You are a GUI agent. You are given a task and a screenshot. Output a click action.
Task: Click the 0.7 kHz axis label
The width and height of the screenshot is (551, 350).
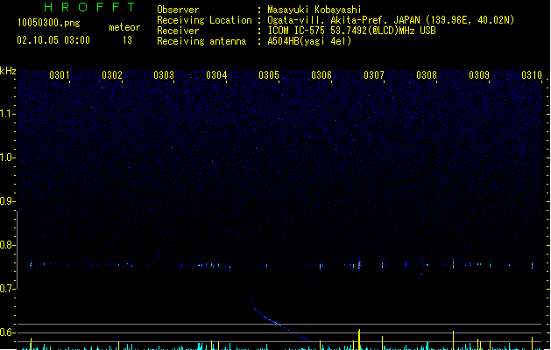coord(7,289)
